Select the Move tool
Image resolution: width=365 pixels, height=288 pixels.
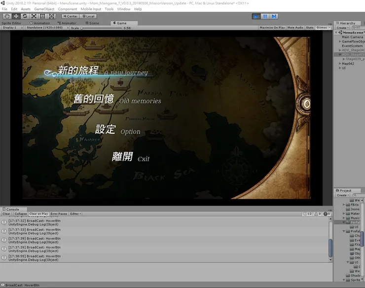(16, 16)
